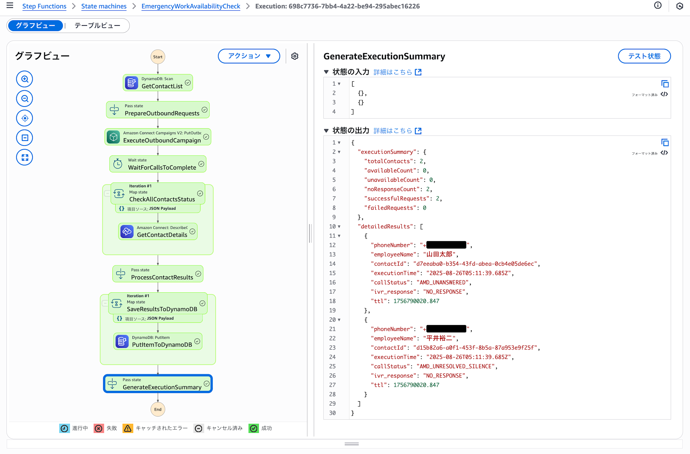This screenshot has width=690, height=454.
Task: Copy the state output JSON
Action: tap(665, 142)
